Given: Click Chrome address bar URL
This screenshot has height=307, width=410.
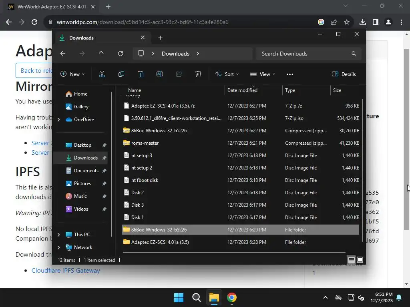Looking at the screenshot, I should pos(143,22).
